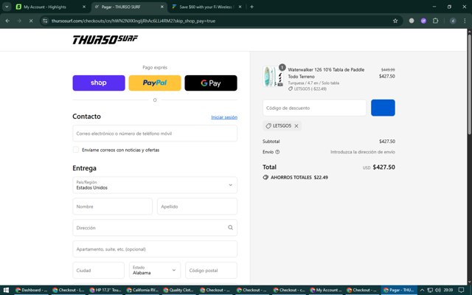Image resolution: width=472 pixels, height=295 pixels.
Task: Open the volume tray icon
Action: click(437, 290)
